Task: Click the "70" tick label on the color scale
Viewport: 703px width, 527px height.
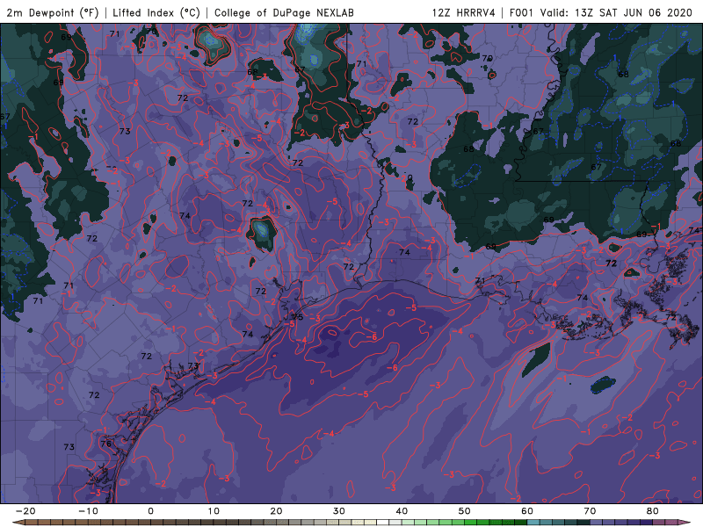Action: click(590, 511)
